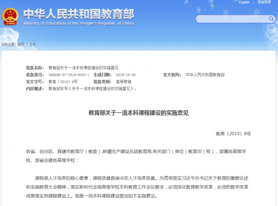Click the 生成日期 label
This screenshot has height=206, width=278.
tap(102, 75)
